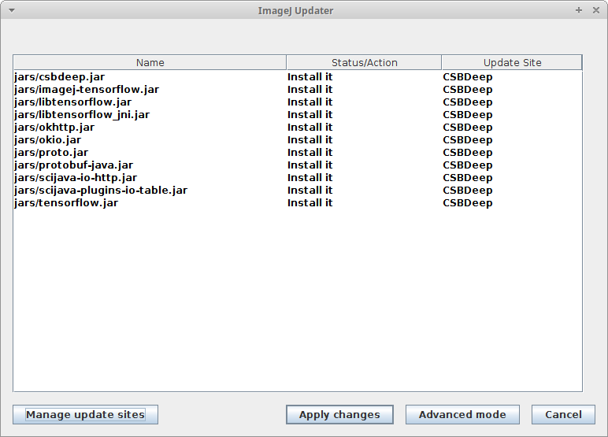This screenshot has height=437, width=608.
Task: Open Install it action for okio.jar
Action: (x=310, y=140)
